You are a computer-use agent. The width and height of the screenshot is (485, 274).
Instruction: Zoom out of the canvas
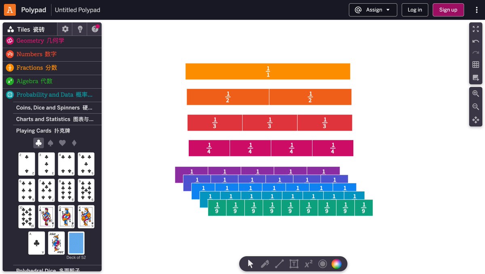coord(476,107)
